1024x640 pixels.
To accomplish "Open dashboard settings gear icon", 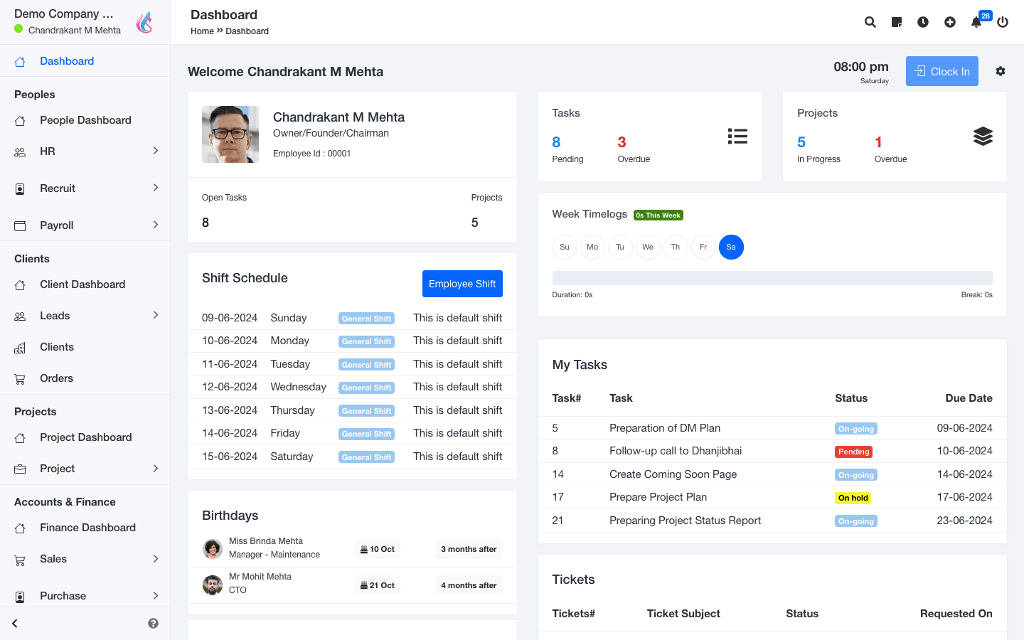I will pos(1001,71).
